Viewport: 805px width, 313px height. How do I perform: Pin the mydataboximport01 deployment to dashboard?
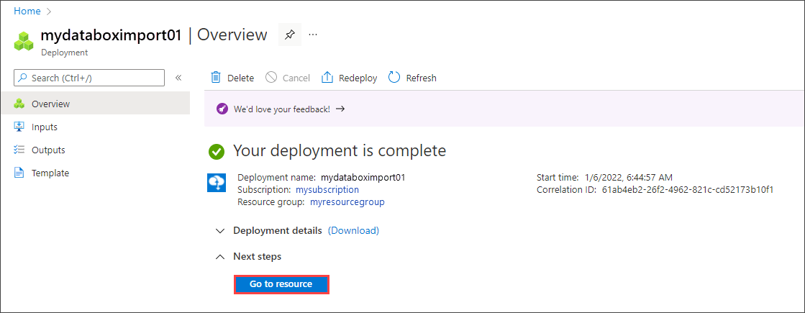click(290, 35)
